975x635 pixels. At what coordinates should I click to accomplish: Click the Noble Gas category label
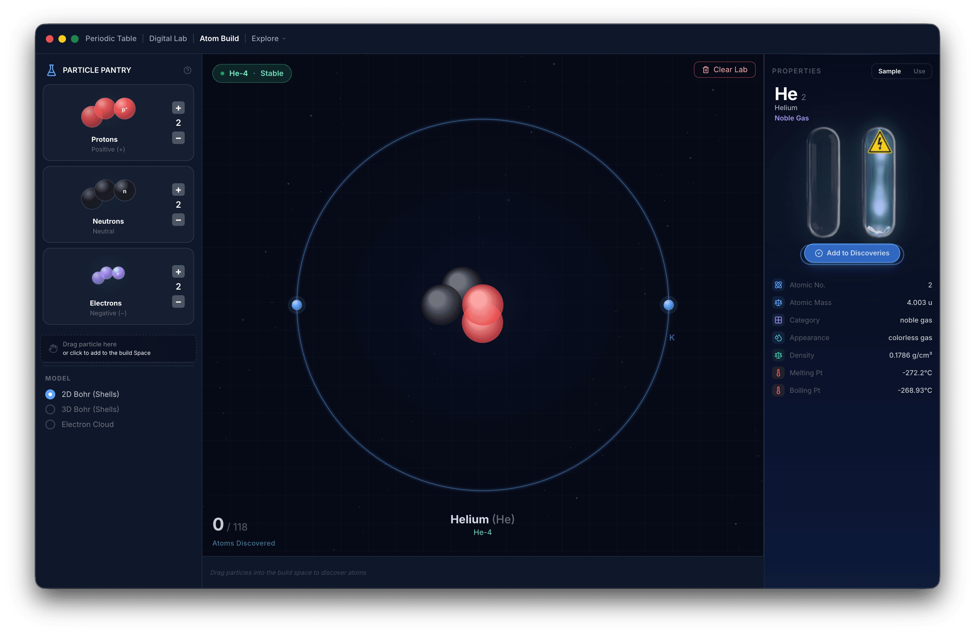(x=791, y=118)
